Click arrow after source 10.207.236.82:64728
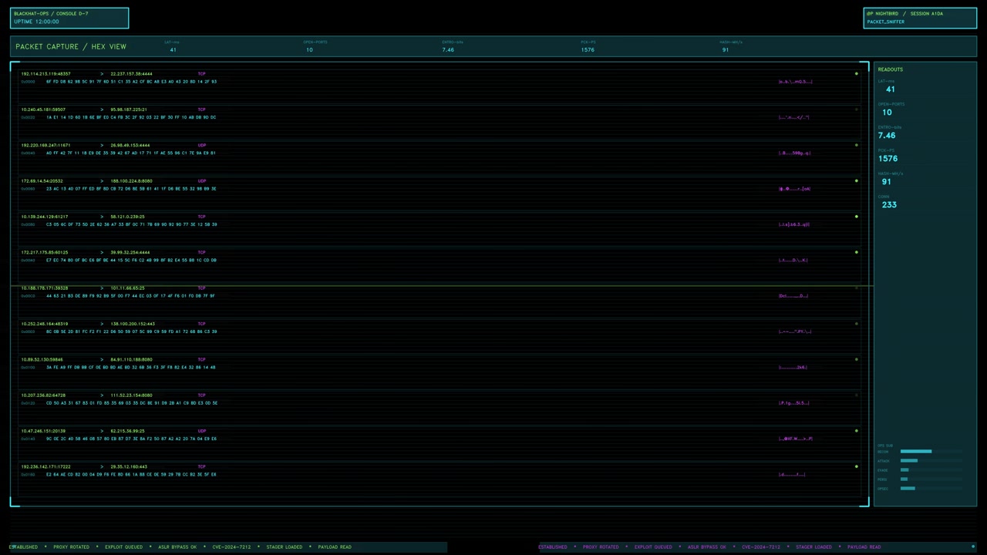This screenshot has width=987, height=555. [102, 395]
